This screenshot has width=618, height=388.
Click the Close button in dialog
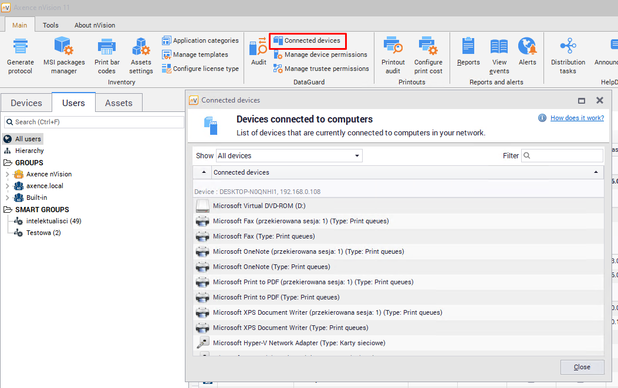tap(582, 367)
